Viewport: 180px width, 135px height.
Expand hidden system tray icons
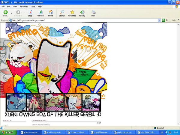(166, 132)
